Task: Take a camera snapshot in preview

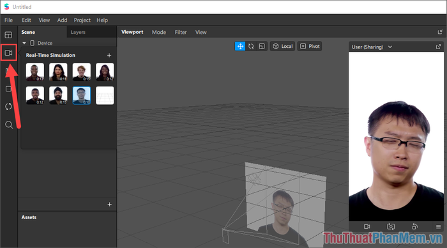Action: coord(391,227)
